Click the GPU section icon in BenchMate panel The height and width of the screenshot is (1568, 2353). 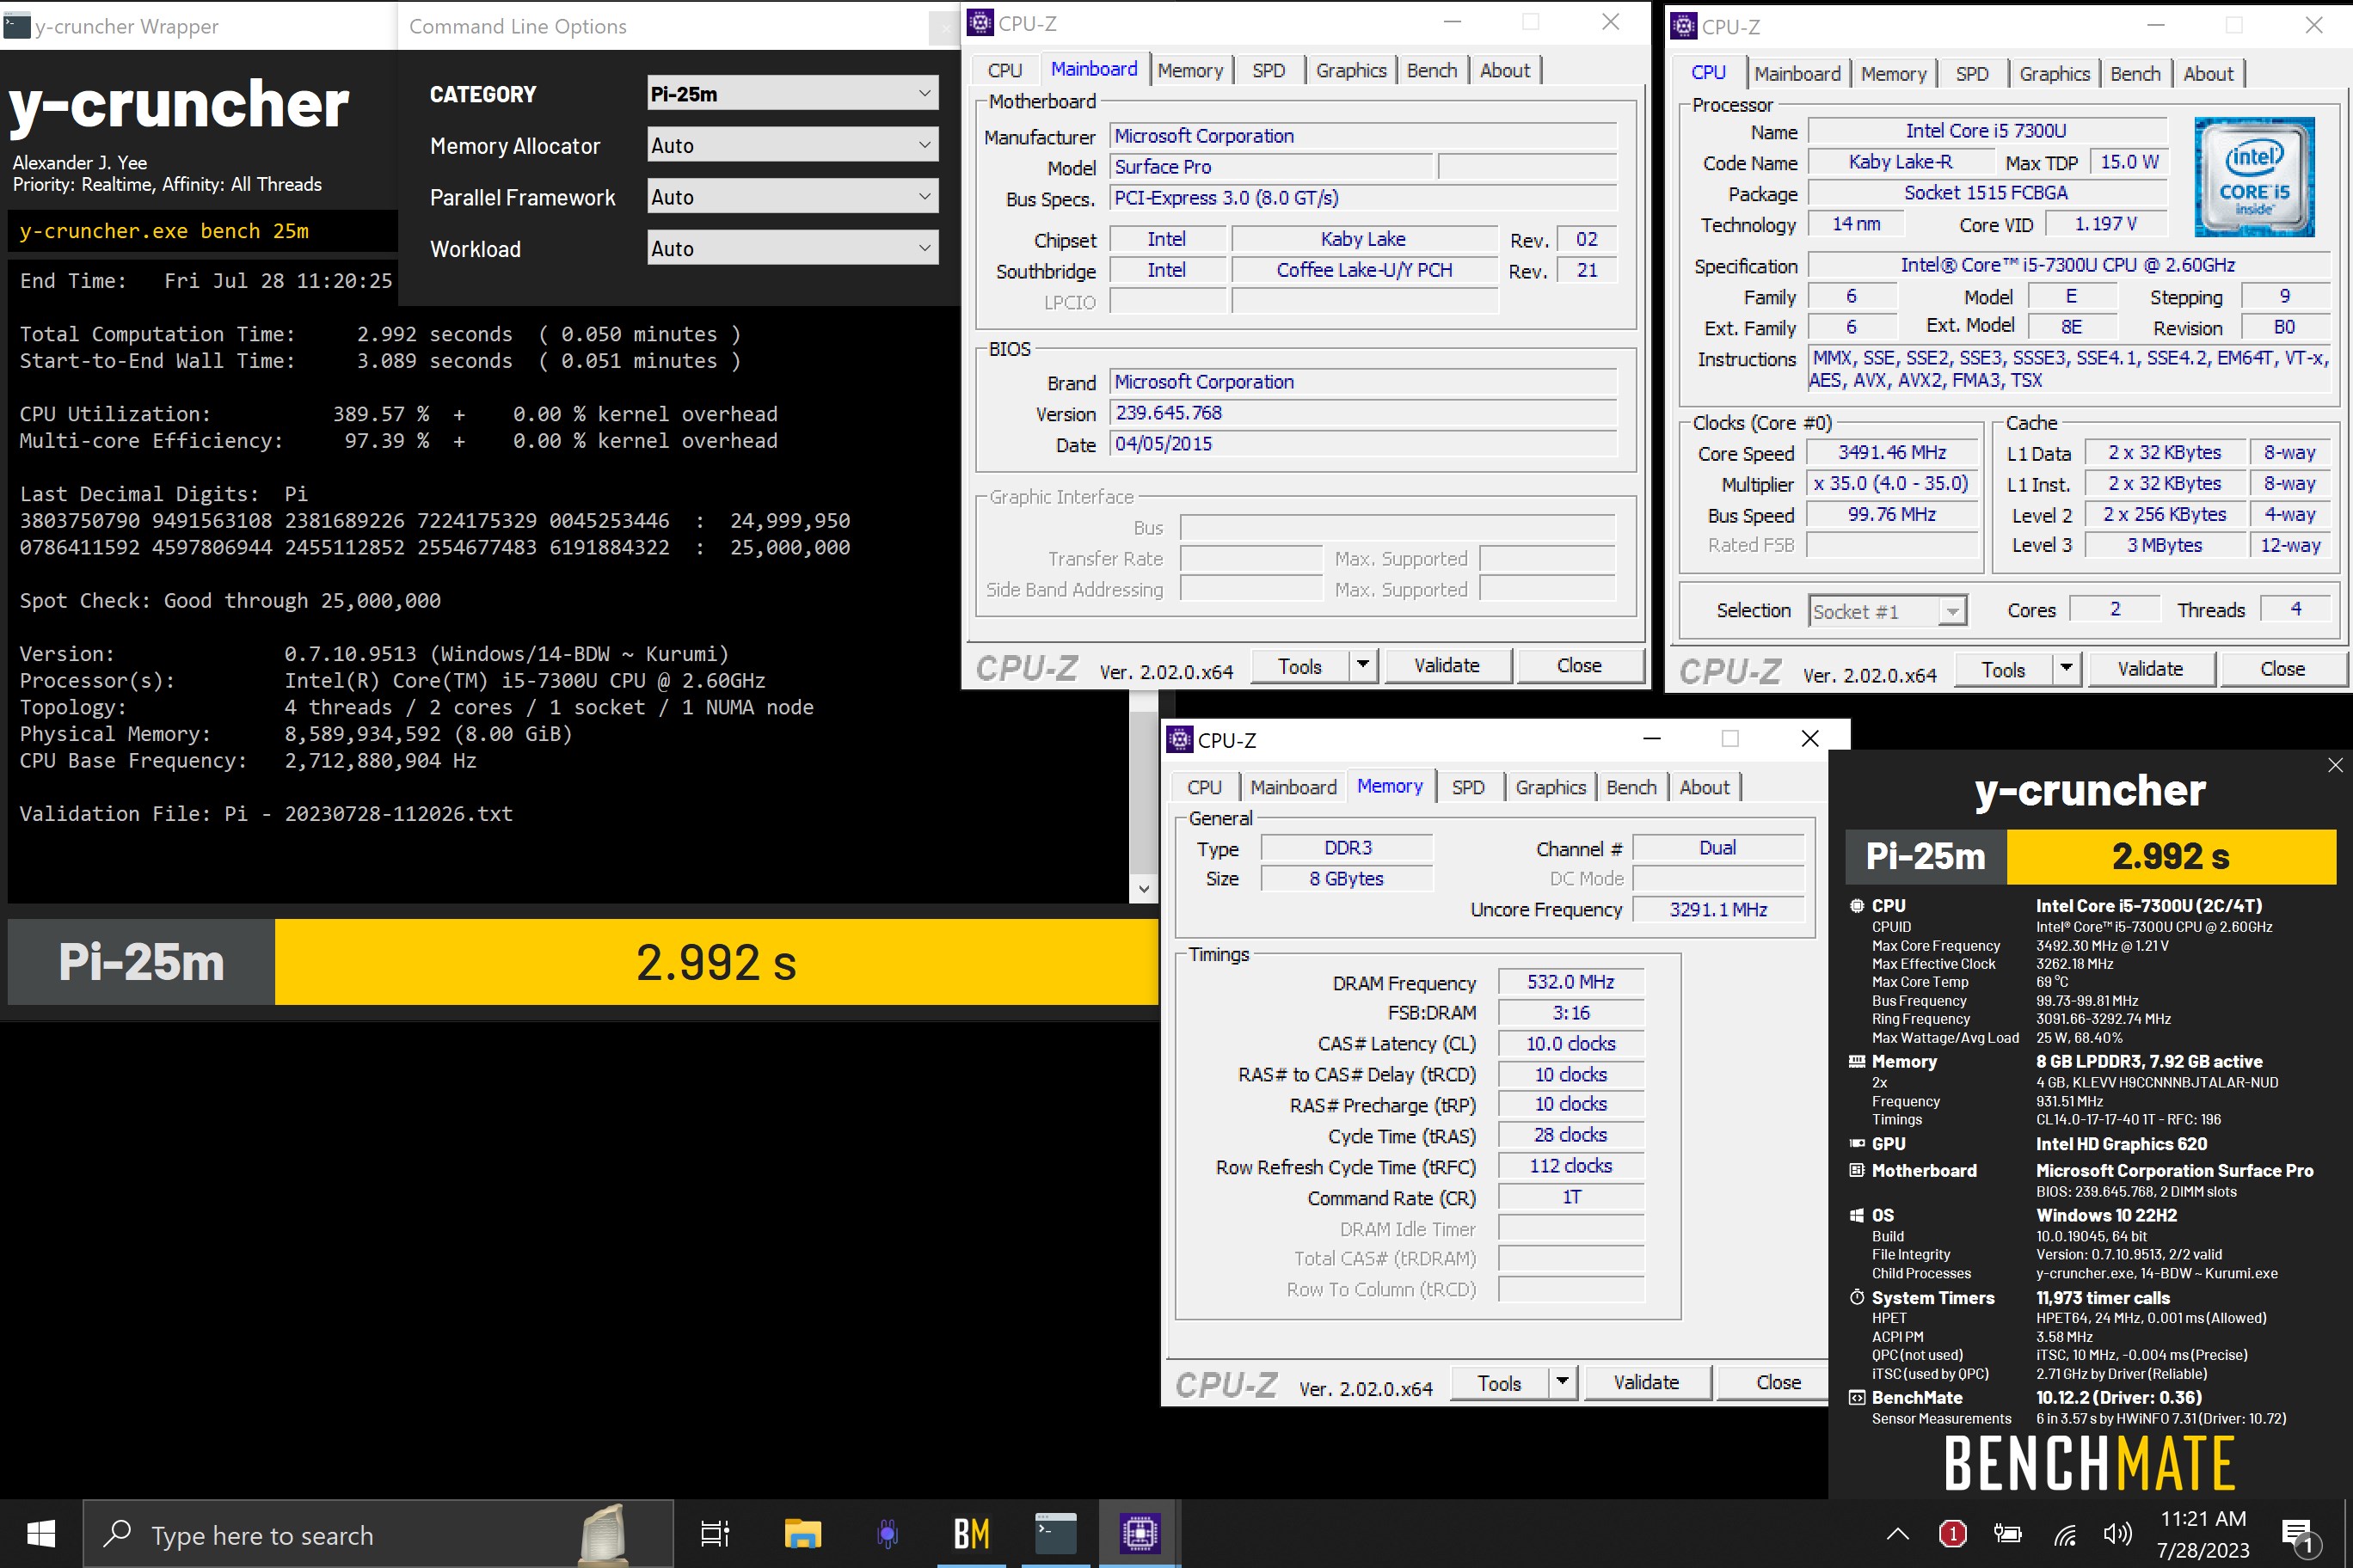(x=1857, y=1143)
